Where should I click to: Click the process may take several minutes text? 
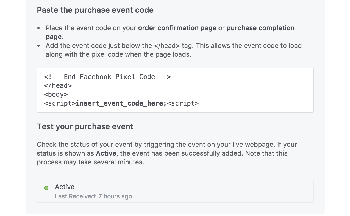pyautogui.click(x=90, y=162)
